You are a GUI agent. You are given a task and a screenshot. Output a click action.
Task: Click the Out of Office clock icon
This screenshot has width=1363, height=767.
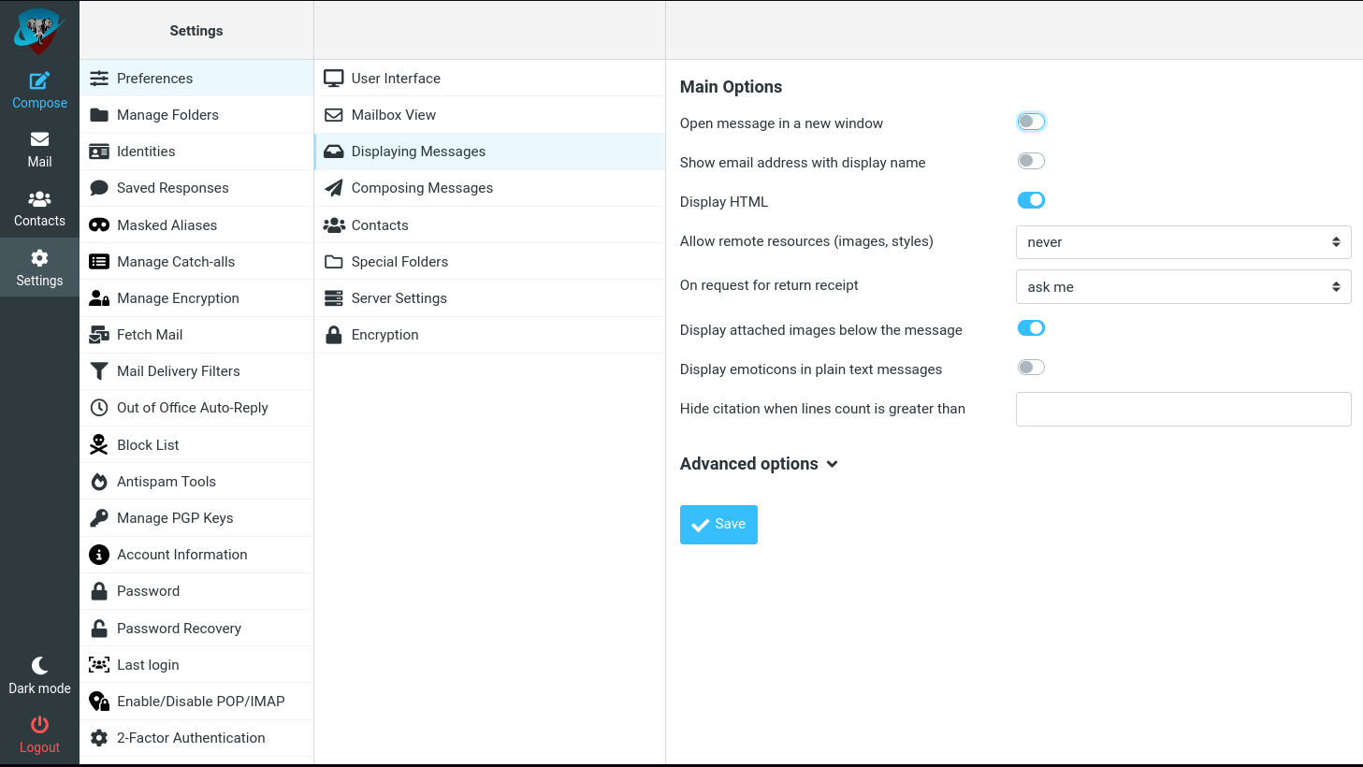point(99,408)
